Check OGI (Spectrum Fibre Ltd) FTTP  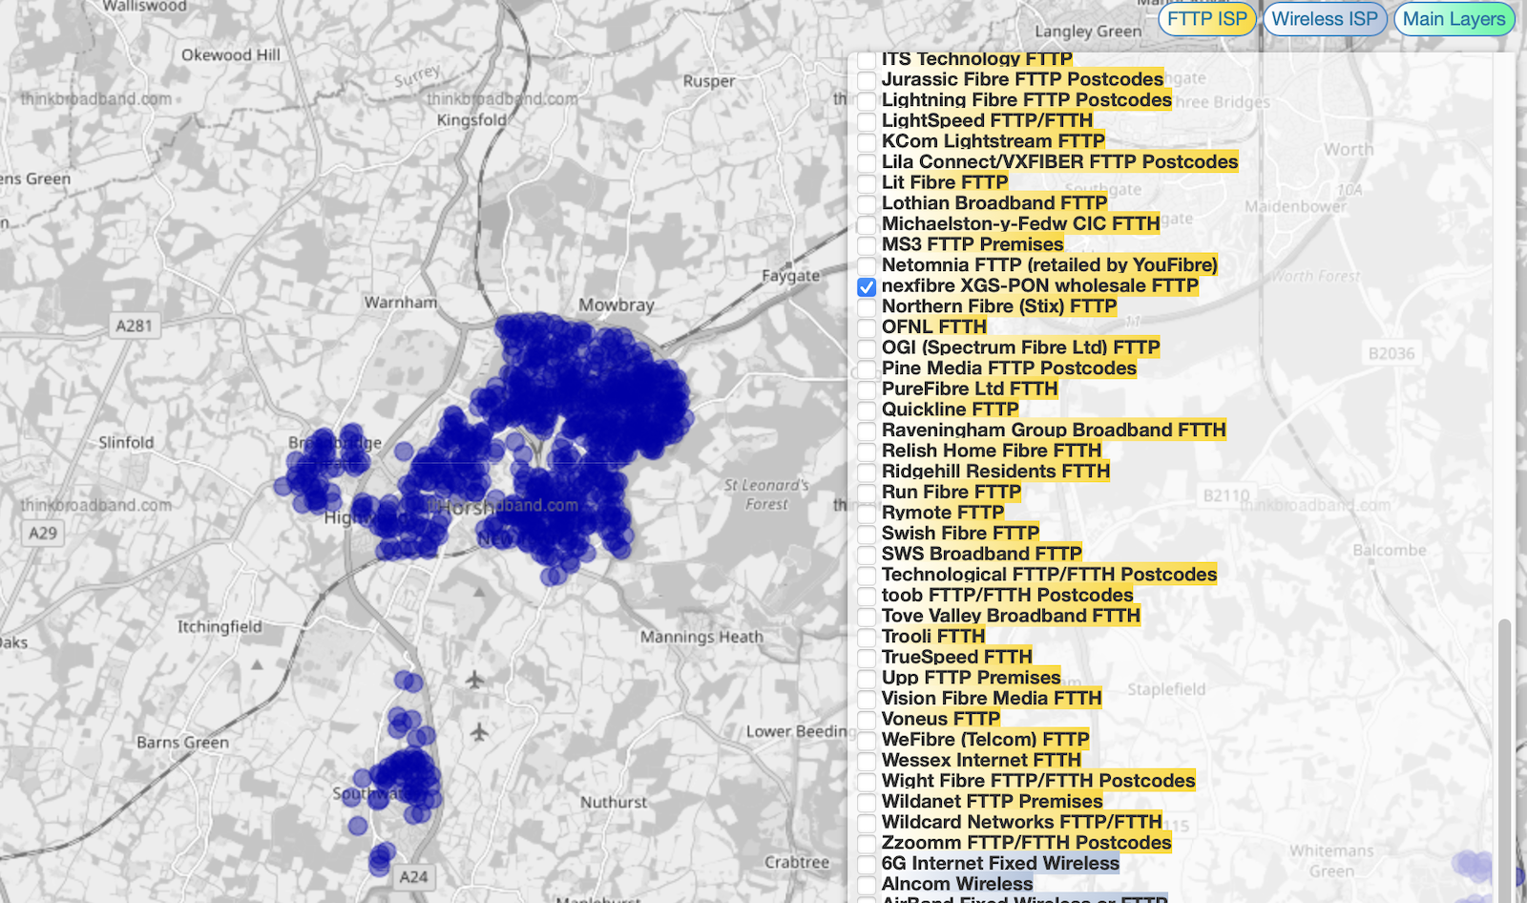tap(866, 347)
